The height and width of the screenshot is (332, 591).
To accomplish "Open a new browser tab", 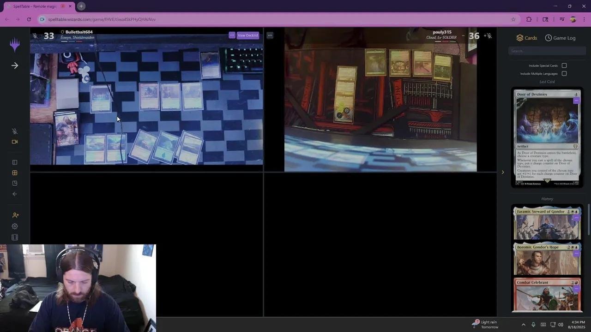I will [x=81, y=6].
